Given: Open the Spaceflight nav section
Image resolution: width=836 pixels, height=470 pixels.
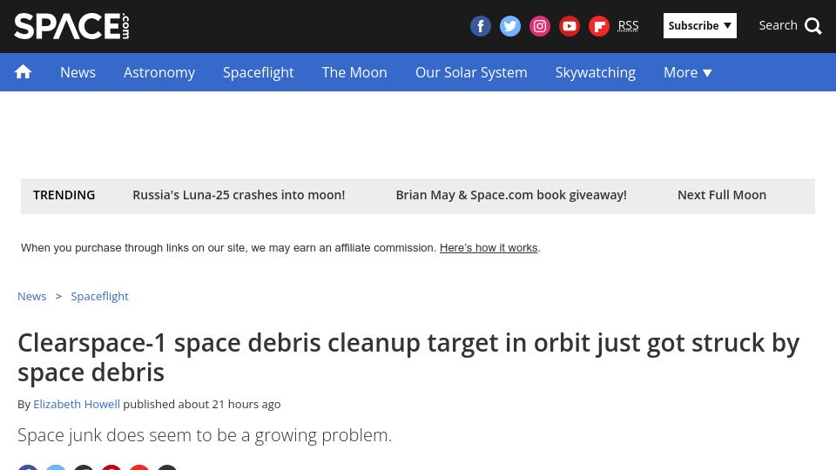Looking at the screenshot, I should click(x=258, y=72).
